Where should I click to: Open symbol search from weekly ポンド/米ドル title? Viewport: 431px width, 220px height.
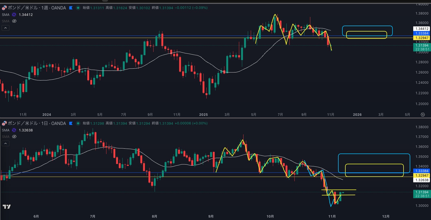37,8
